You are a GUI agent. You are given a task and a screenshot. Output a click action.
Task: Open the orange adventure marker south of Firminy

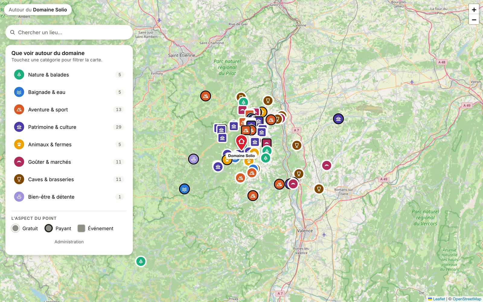coord(206,96)
